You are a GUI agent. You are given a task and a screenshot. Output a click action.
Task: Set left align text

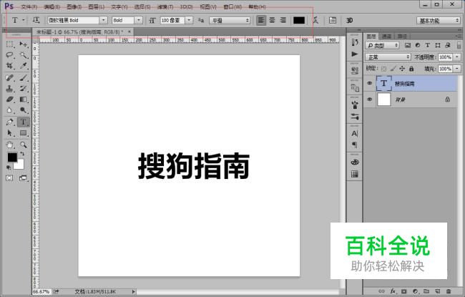(x=261, y=20)
